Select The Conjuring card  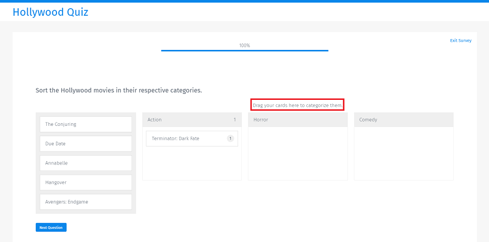point(86,124)
